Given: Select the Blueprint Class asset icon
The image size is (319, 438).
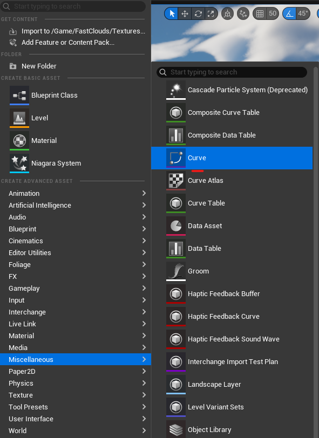Looking at the screenshot, I should 19,95.
